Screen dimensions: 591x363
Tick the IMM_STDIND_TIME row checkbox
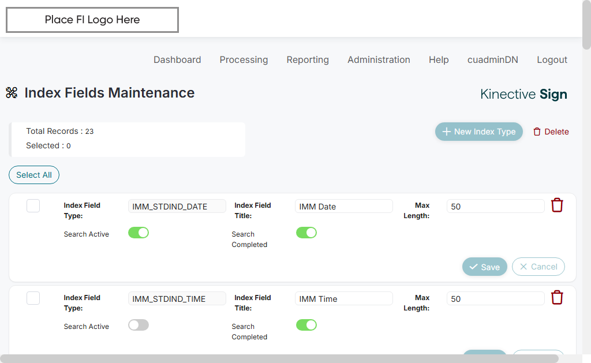[33, 298]
